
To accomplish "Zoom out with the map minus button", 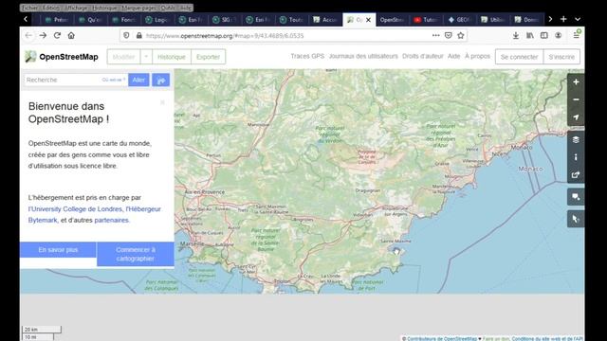I will point(576,99).
